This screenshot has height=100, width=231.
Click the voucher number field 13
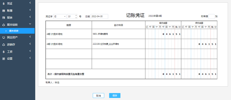(x=71, y=17)
